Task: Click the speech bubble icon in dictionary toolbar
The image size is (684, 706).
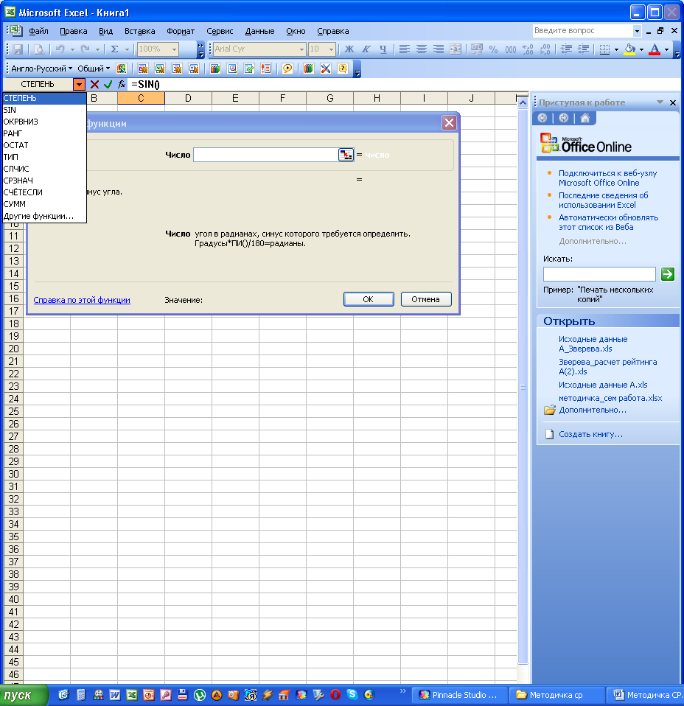Action: (x=287, y=69)
